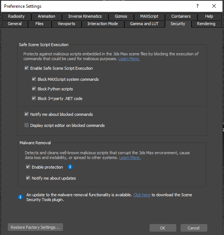Enable Display script editor on blocked commands
The height and width of the screenshot is (235, 224).
(27, 125)
